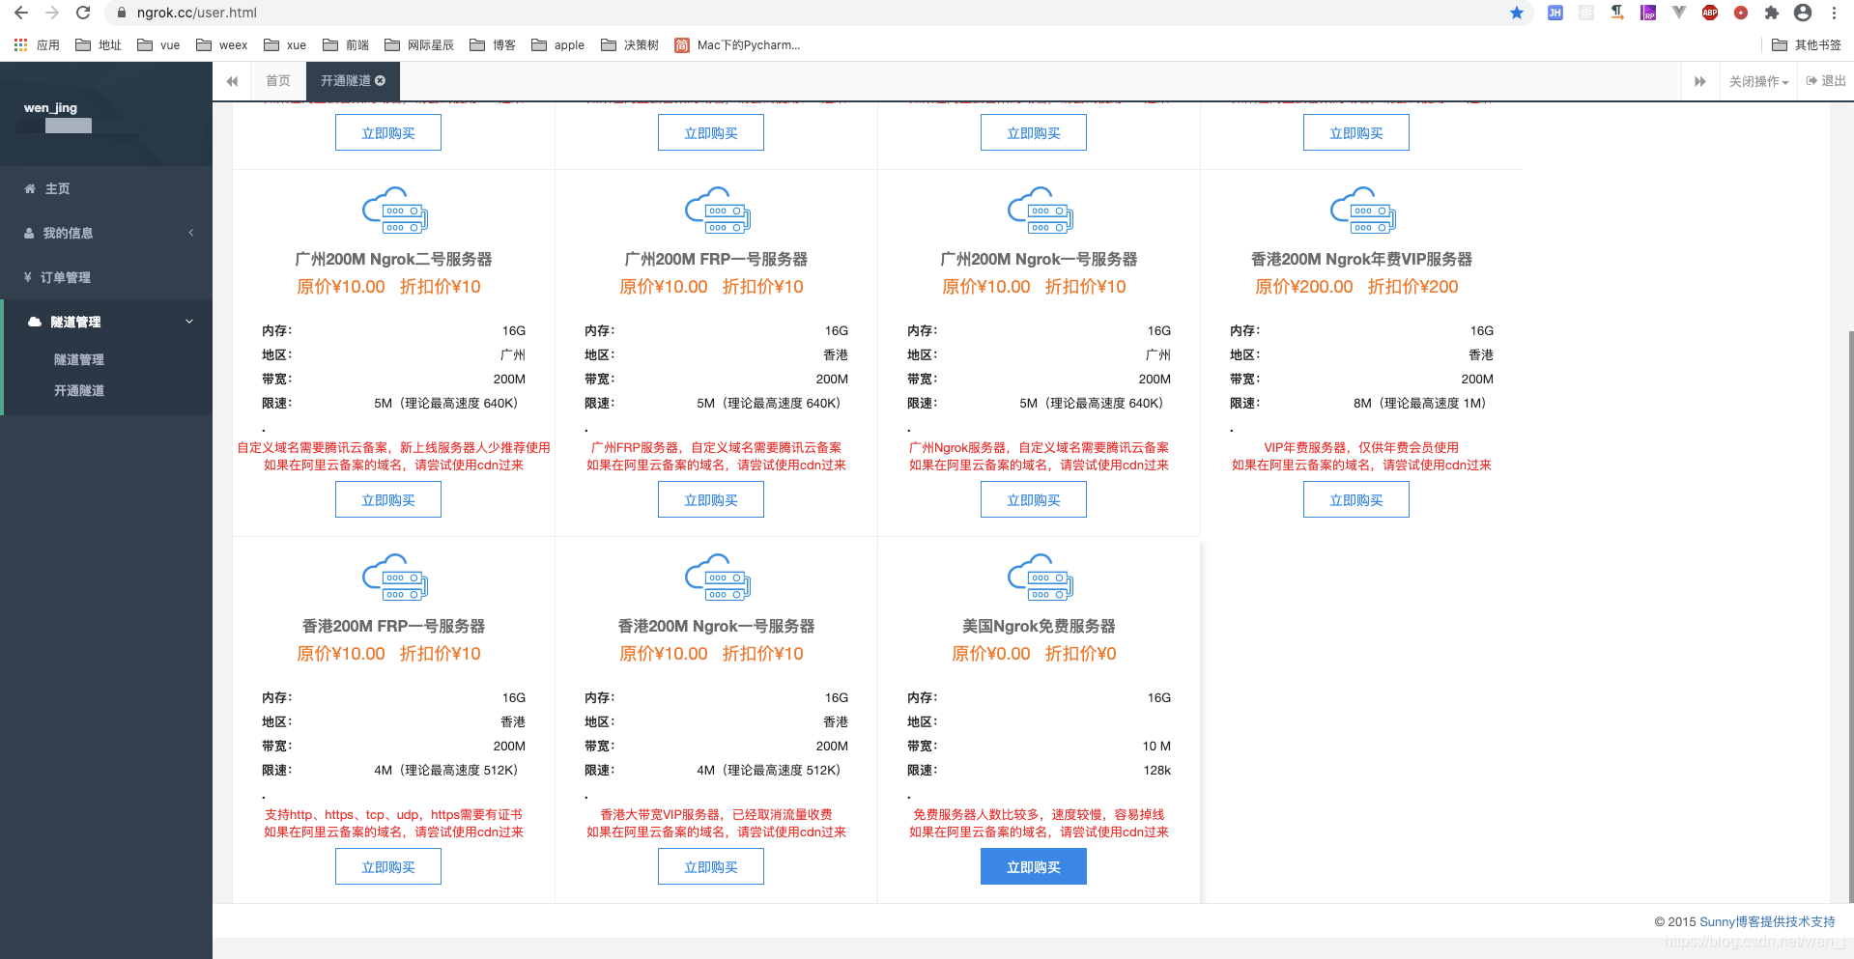1854x959 pixels.
Task: Click the address bar showing ngrok.cc/user.html
Action: pyautogui.click(x=812, y=13)
